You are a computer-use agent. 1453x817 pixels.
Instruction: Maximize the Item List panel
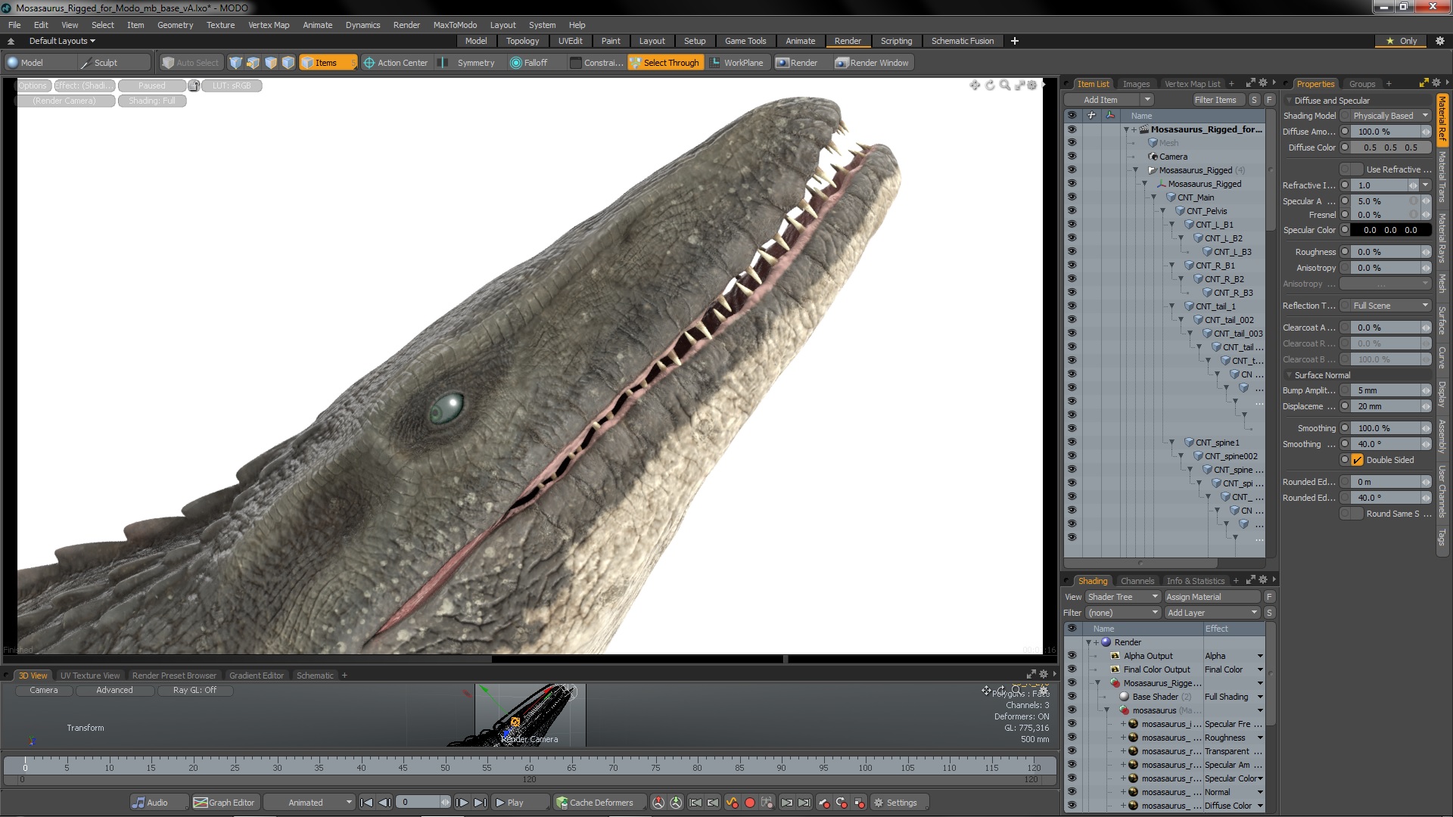1251,83
